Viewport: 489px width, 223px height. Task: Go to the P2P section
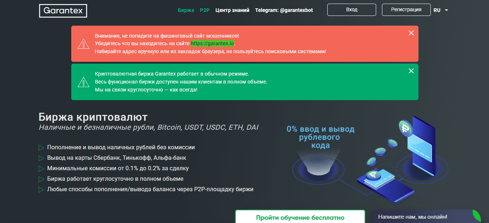(205, 10)
